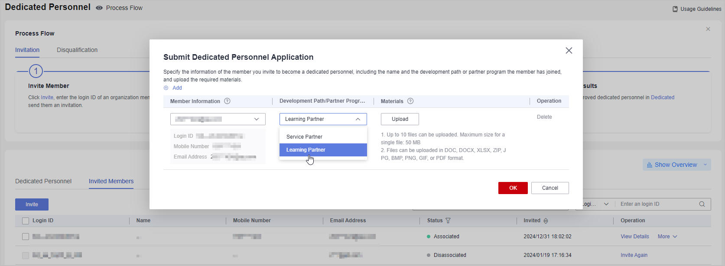This screenshot has width=725, height=266.
Task: Select Service Partner from the dropdown list
Action: (304, 136)
